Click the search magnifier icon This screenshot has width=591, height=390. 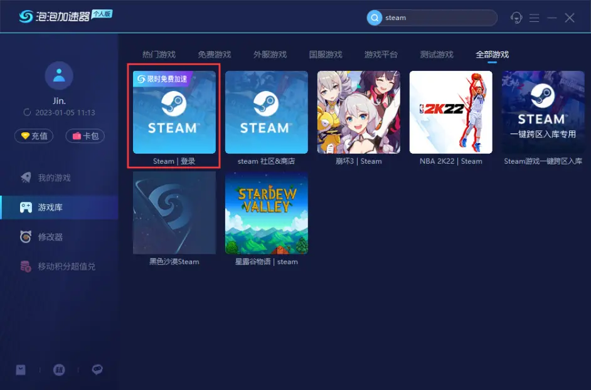click(x=375, y=18)
